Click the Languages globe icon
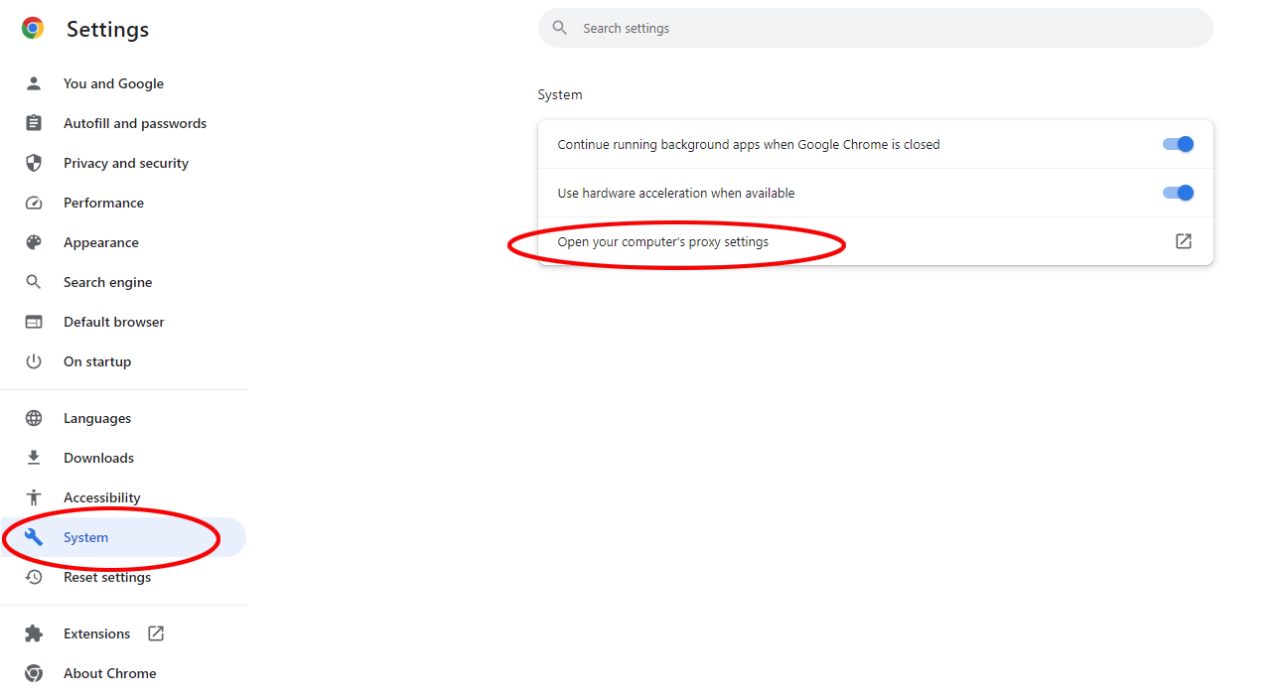The image size is (1278, 700). click(x=33, y=418)
